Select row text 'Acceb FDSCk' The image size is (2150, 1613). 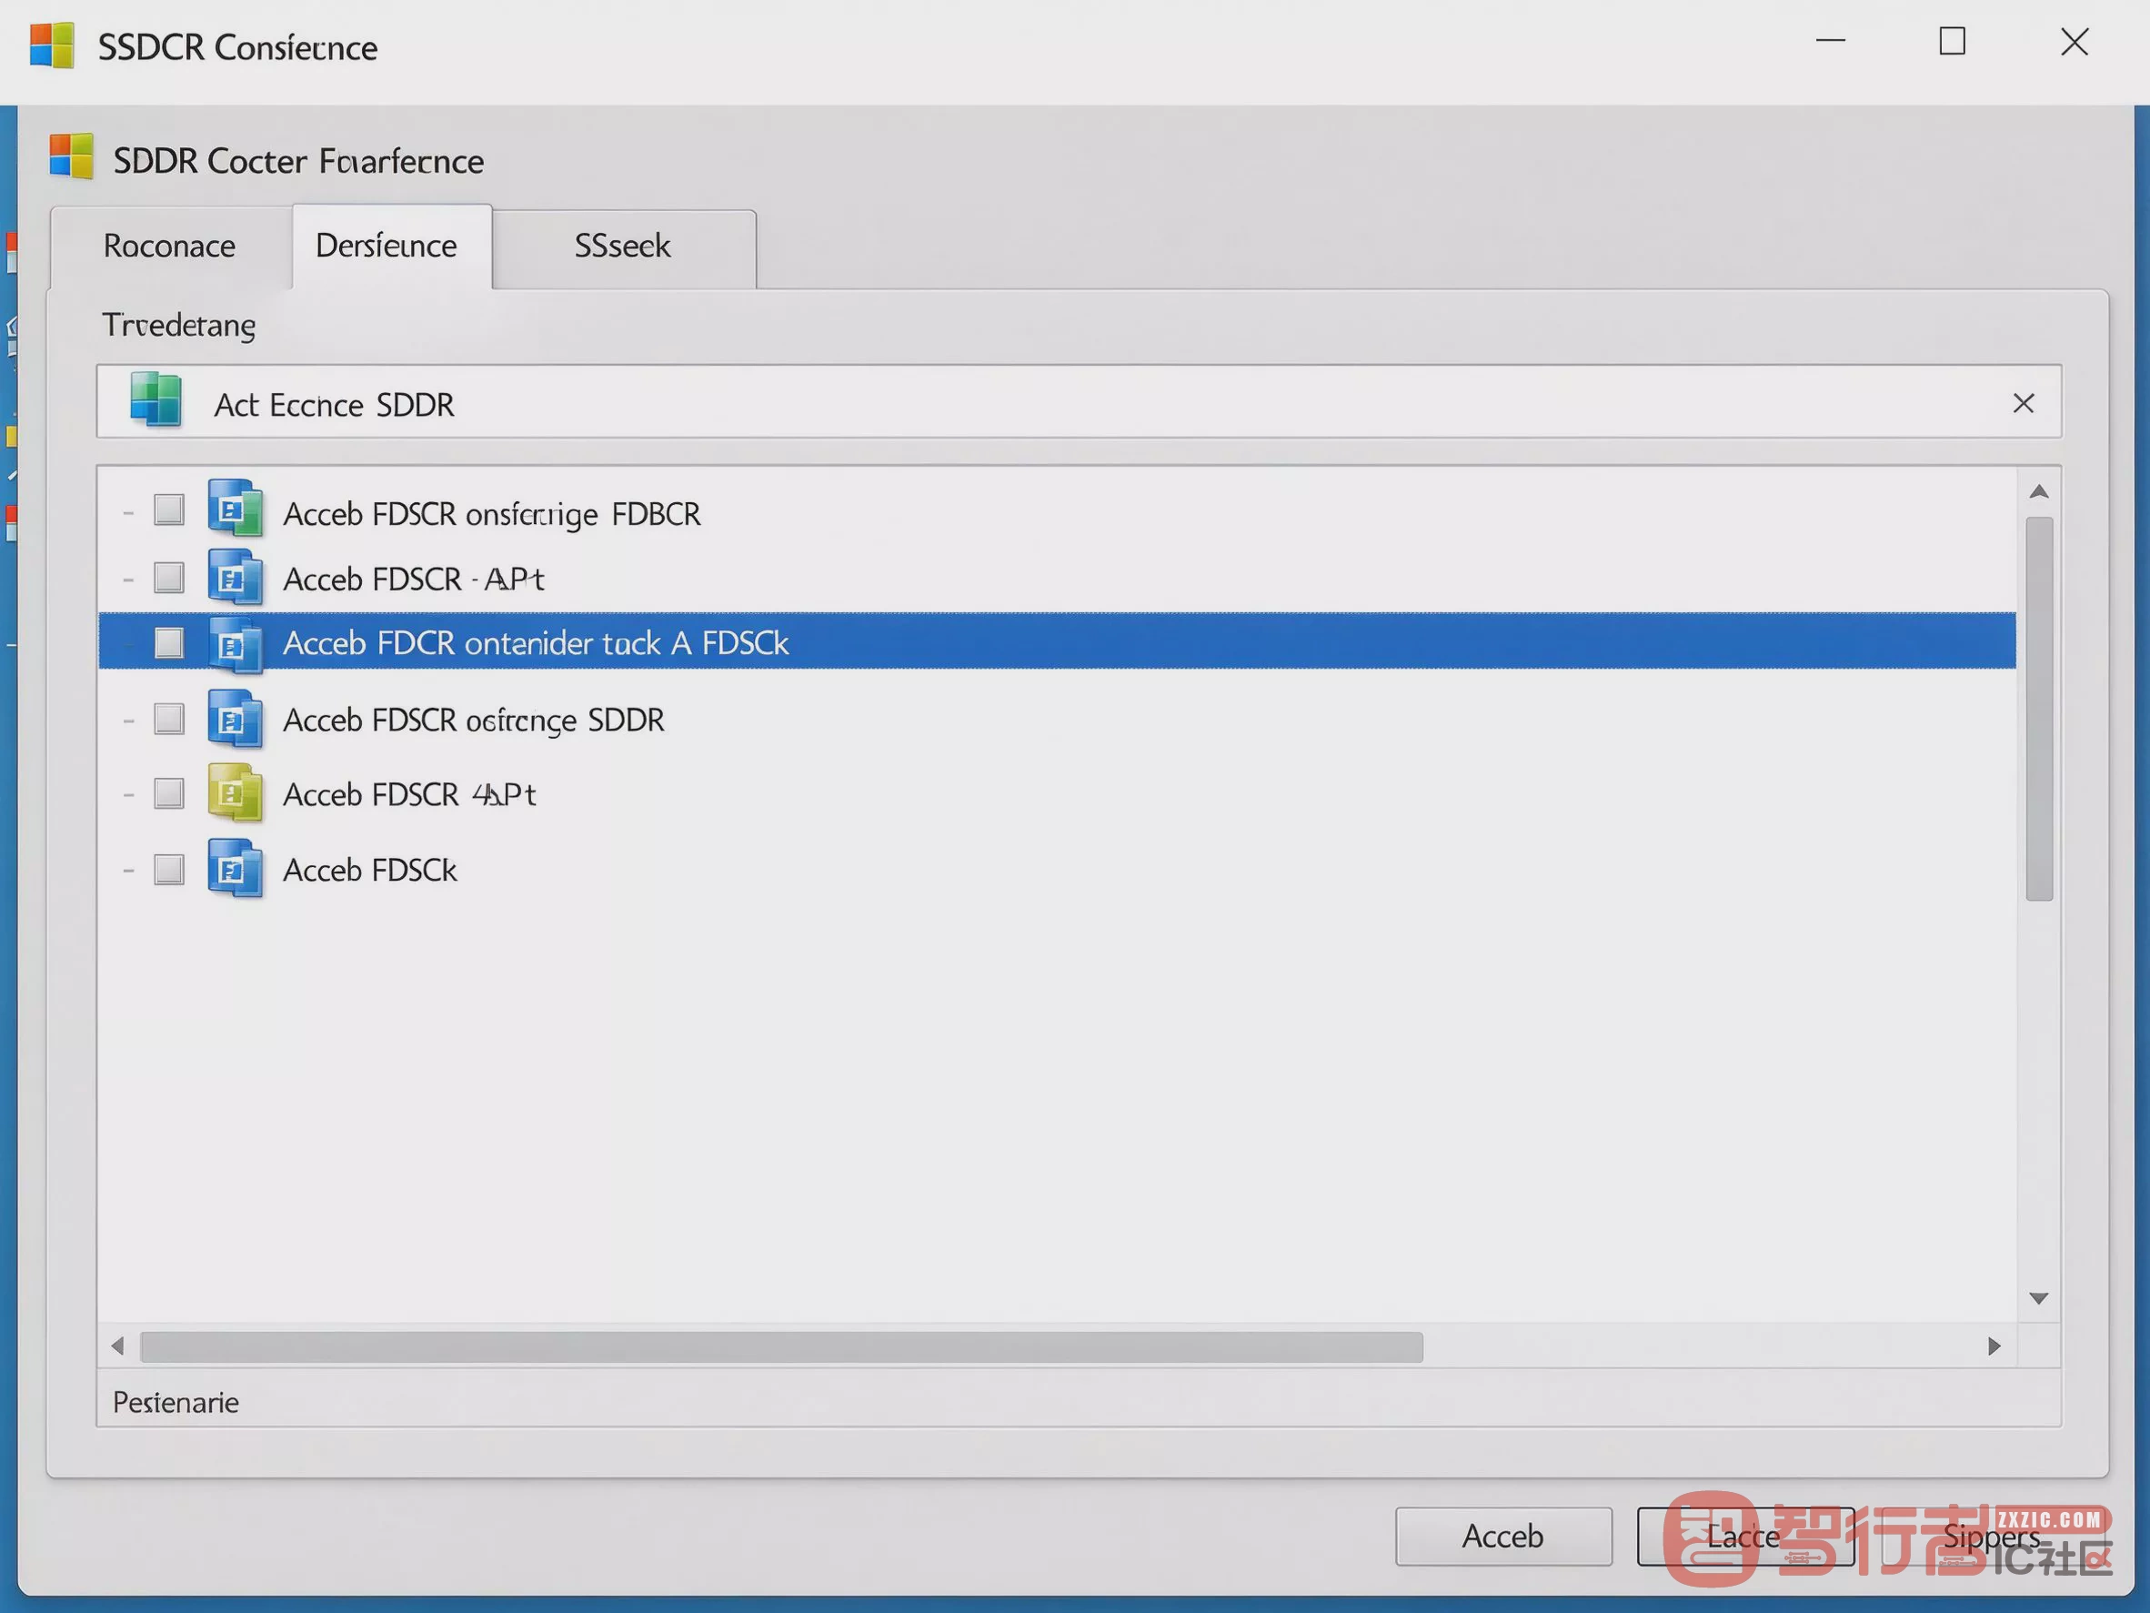(369, 871)
